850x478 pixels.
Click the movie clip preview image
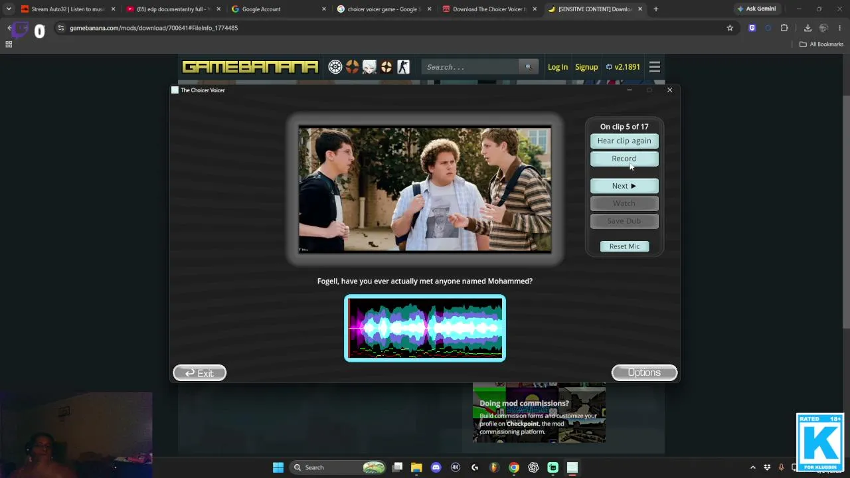click(x=425, y=189)
